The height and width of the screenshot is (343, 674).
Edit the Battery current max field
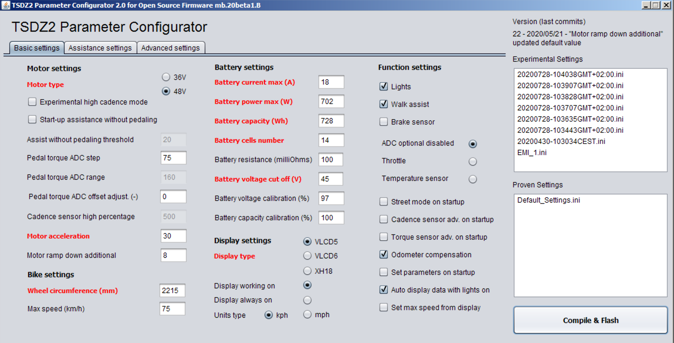[x=331, y=82]
